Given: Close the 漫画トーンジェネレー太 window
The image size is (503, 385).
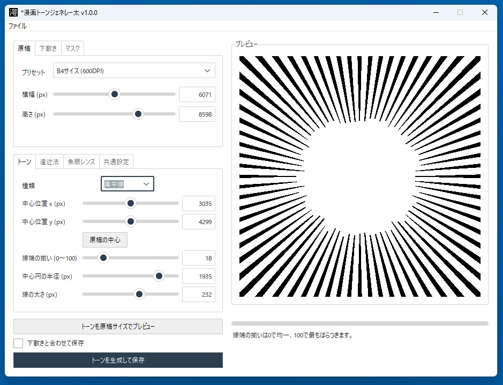Looking at the screenshot, I should (485, 12).
